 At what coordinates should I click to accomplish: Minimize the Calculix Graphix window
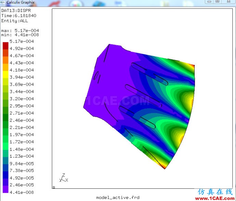coord(209,1)
